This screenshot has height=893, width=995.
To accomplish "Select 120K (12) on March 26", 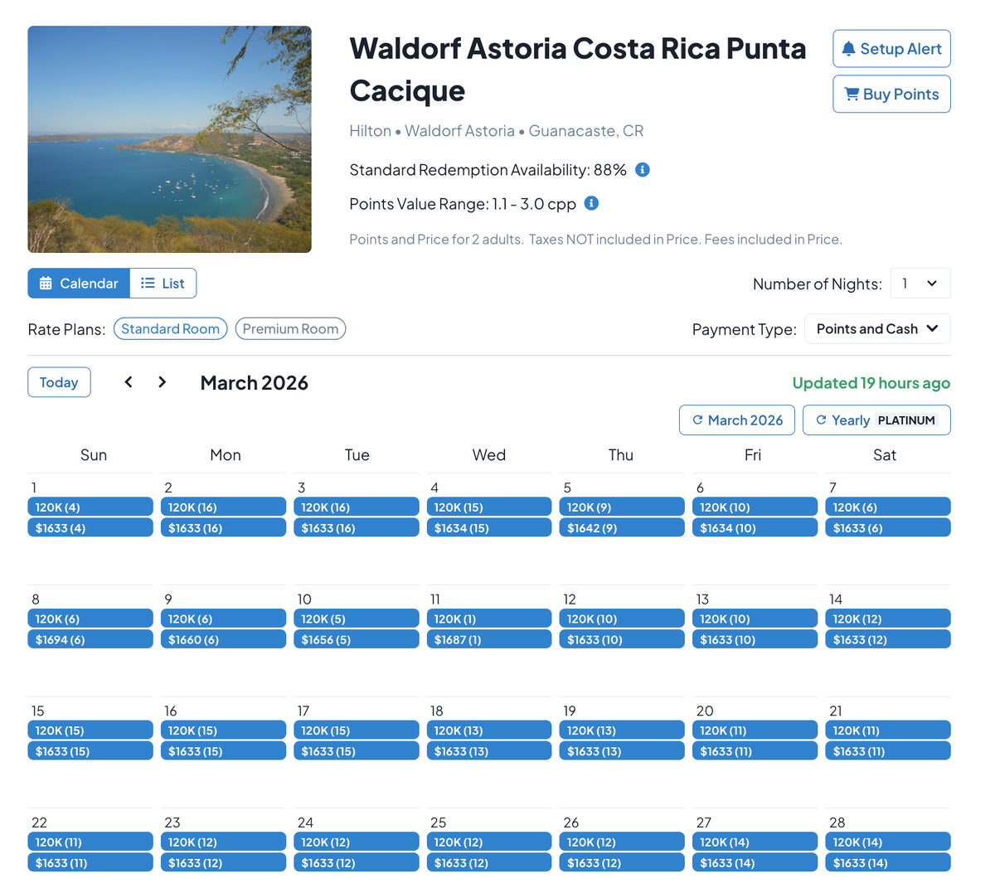I will pos(622,842).
